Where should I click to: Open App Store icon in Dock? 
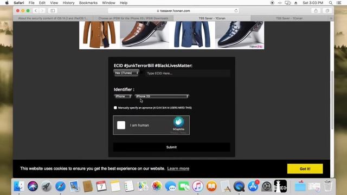click(253, 186)
